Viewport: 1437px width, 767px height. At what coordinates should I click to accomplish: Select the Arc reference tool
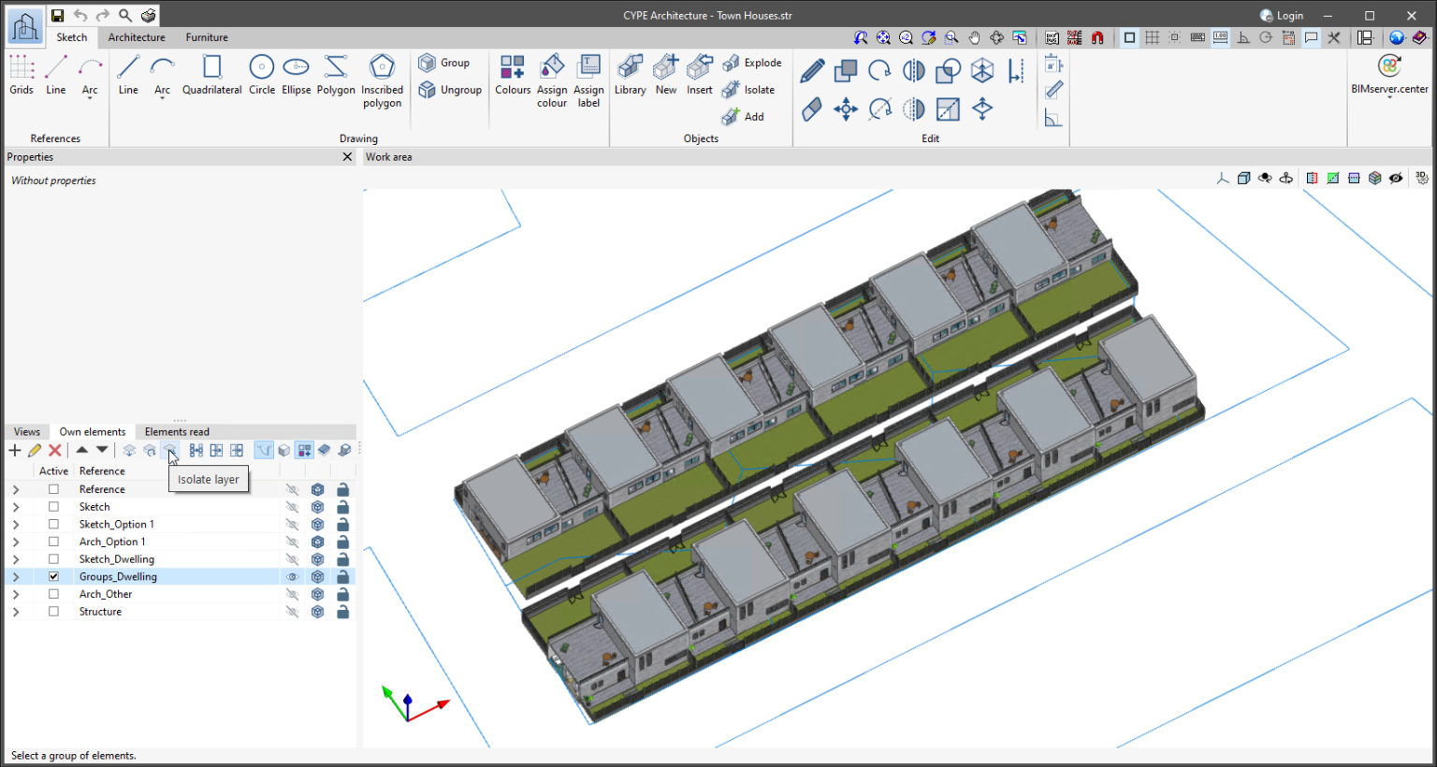click(x=90, y=75)
